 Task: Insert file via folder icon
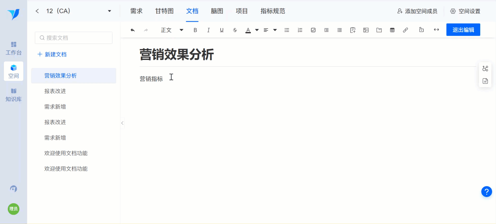379,30
